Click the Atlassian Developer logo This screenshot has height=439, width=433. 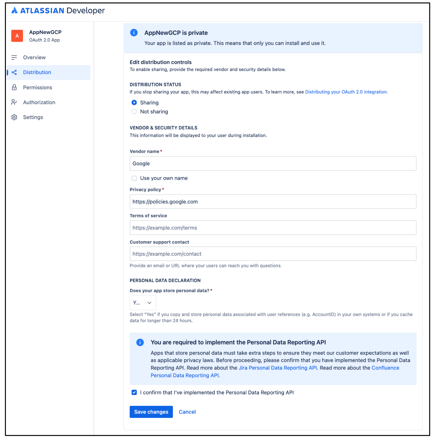[x=58, y=11]
